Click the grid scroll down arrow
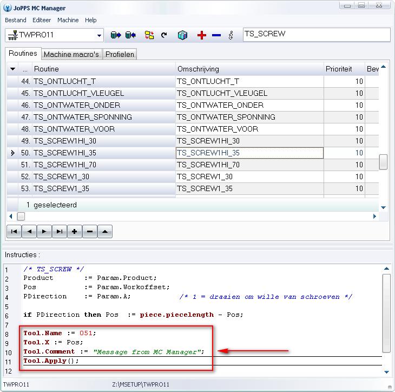This screenshot has height=392, width=395. pyautogui.click(x=384, y=208)
